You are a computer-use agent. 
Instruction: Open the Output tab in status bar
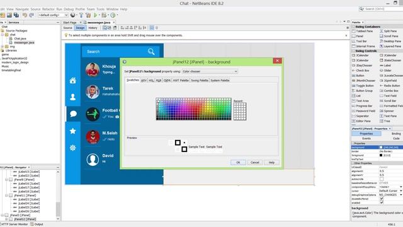coord(37,224)
